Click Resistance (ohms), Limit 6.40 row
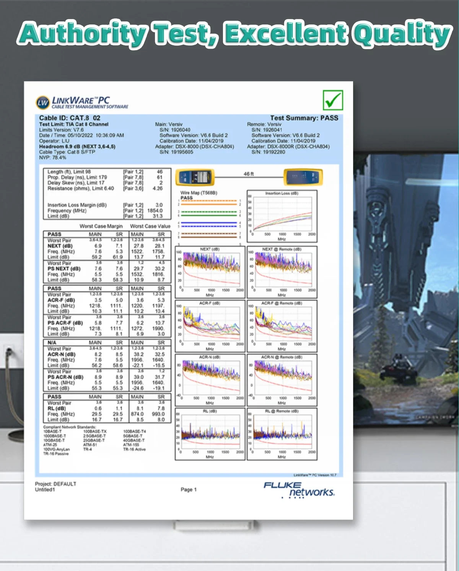Viewport: 459px width, 571px height. point(105,188)
